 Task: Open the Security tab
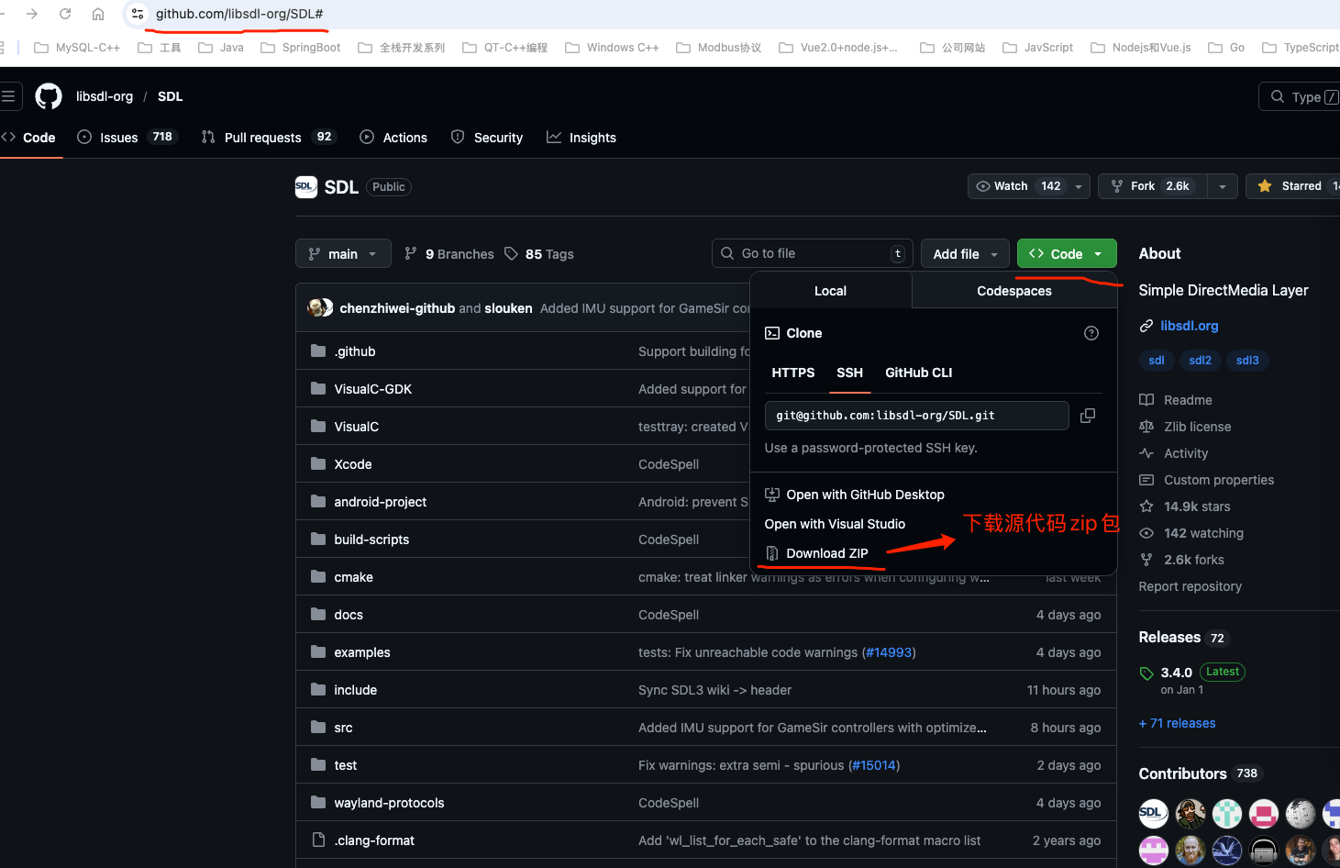[x=487, y=138]
